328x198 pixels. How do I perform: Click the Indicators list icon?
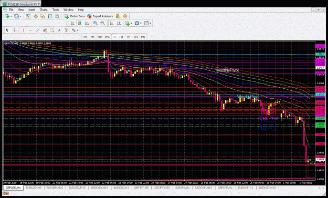click(x=128, y=23)
